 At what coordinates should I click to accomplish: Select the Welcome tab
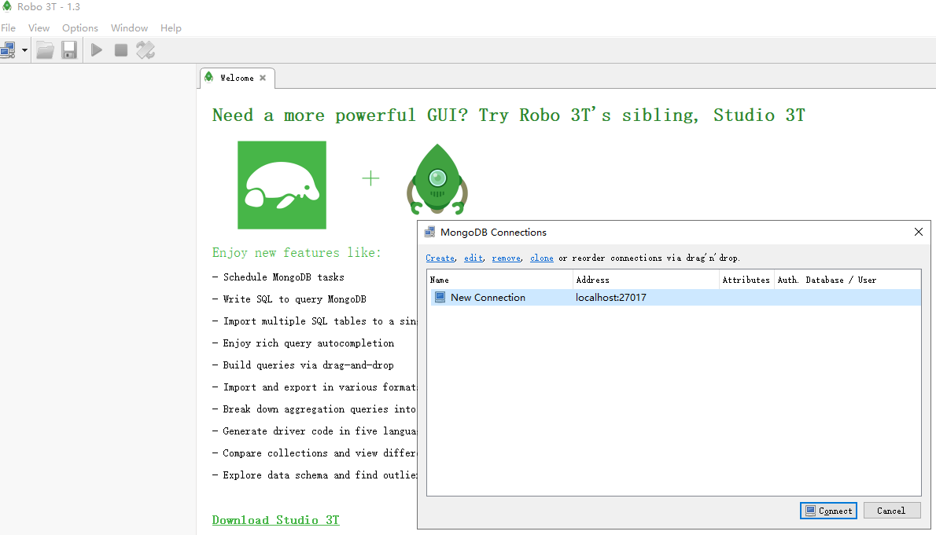pos(237,78)
